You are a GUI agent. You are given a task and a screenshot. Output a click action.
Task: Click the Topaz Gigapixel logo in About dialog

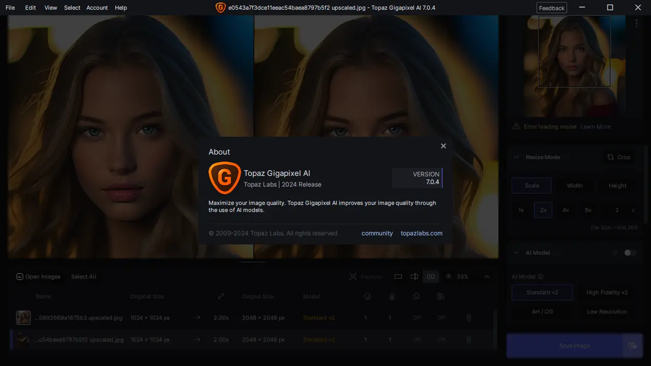[224, 178]
